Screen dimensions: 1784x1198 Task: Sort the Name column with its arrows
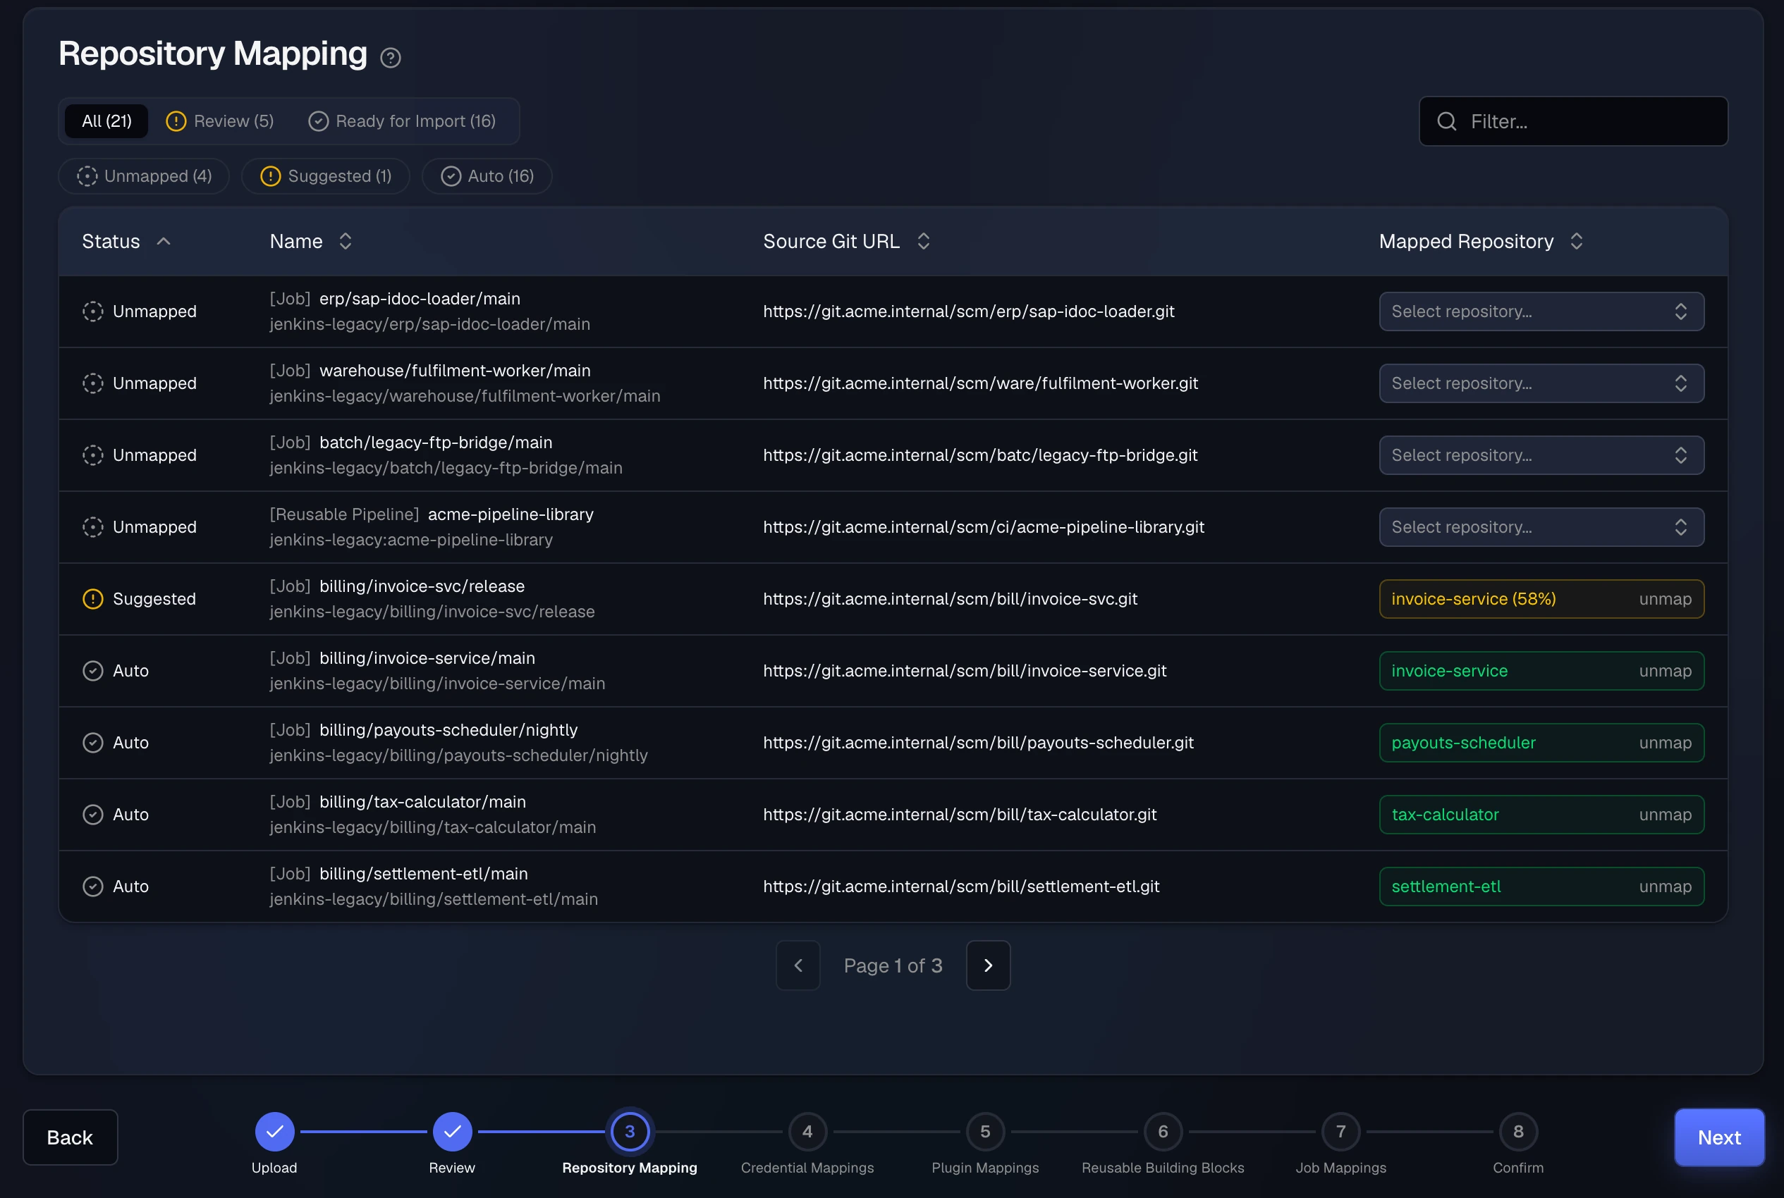pos(346,242)
